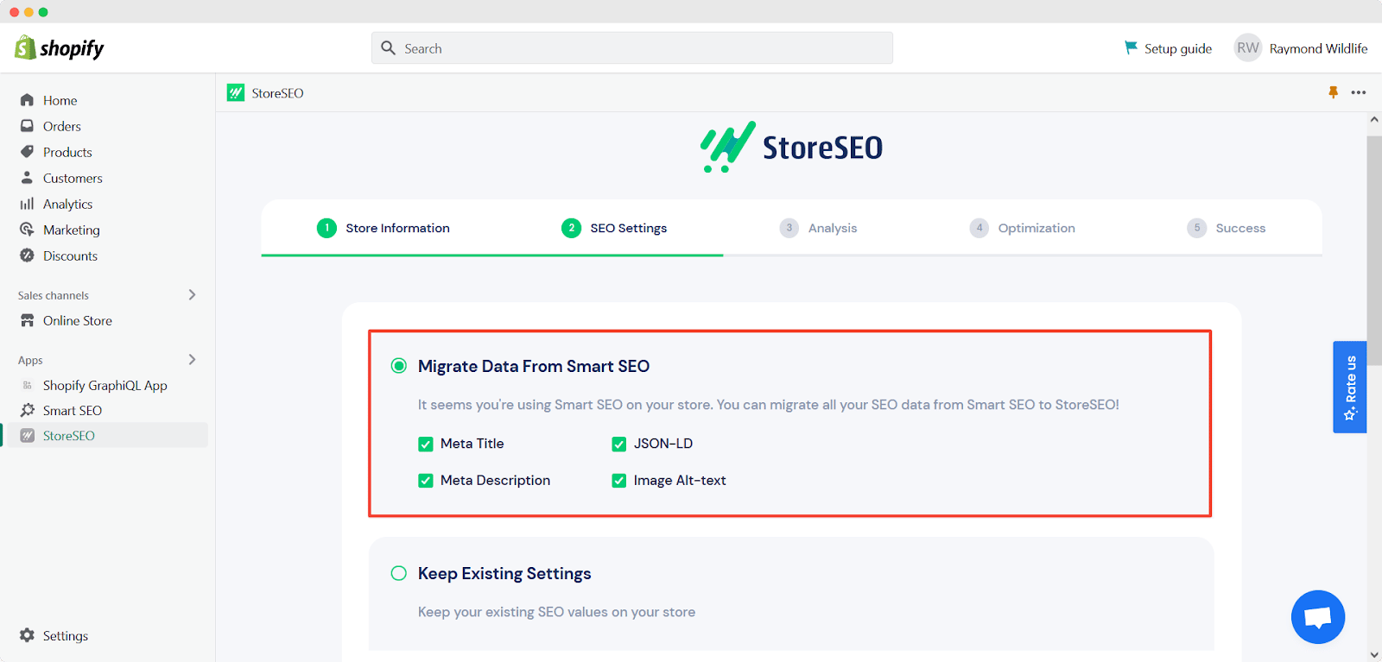Click the scrollbar down arrow
Viewport: 1382px width, 662px height.
pos(1374,655)
